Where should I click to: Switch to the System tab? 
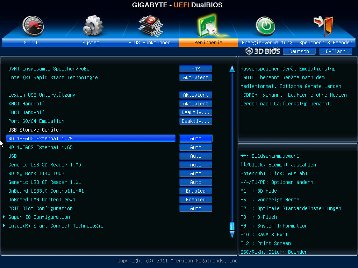(91, 43)
